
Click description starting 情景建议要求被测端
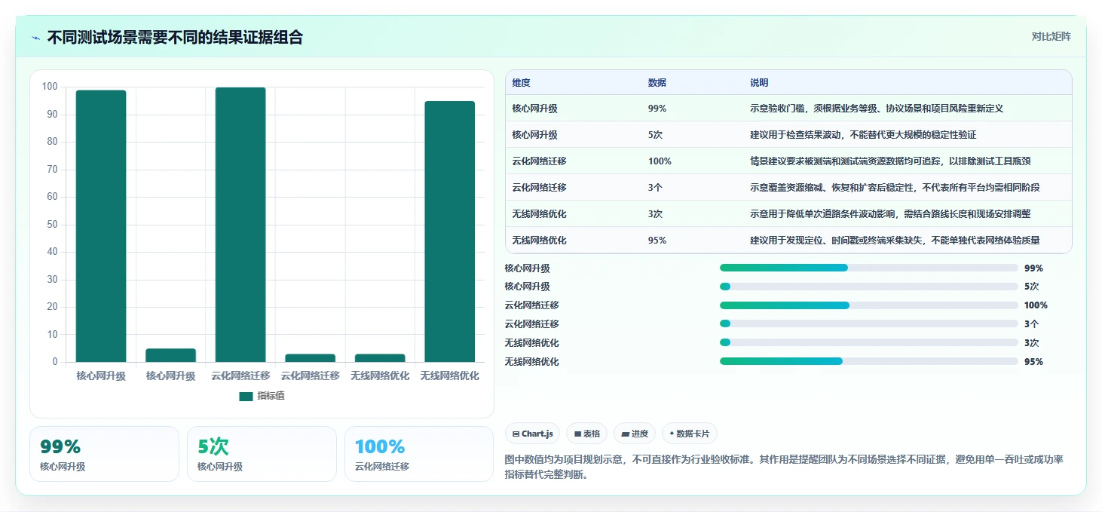tap(890, 161)
